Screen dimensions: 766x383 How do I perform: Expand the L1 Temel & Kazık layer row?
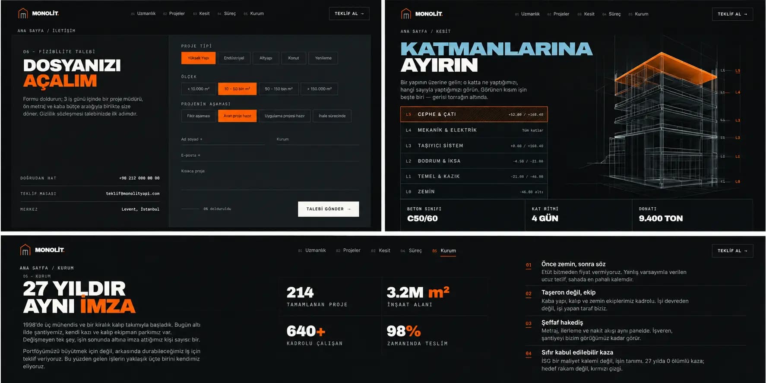click(474, 176)
